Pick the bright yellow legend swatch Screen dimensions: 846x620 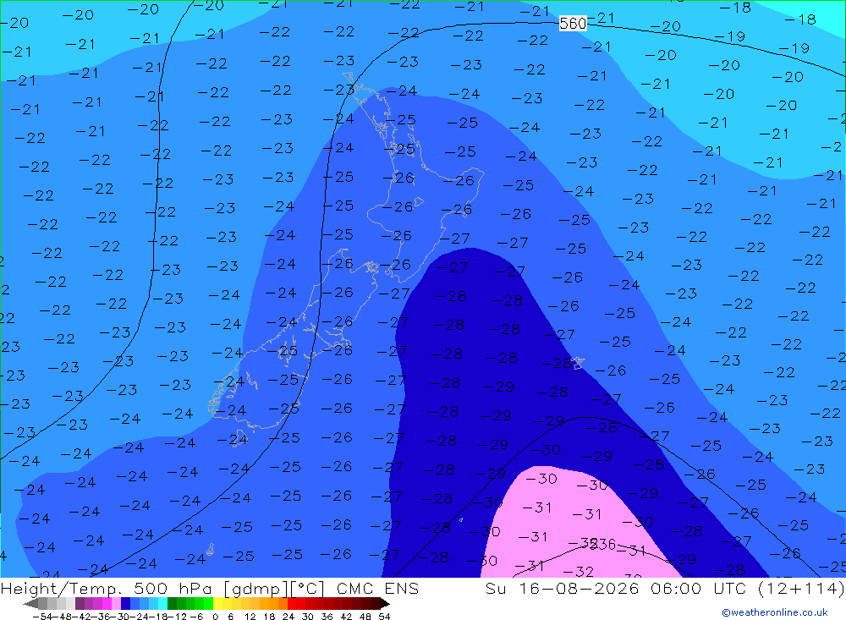[218, 603]
